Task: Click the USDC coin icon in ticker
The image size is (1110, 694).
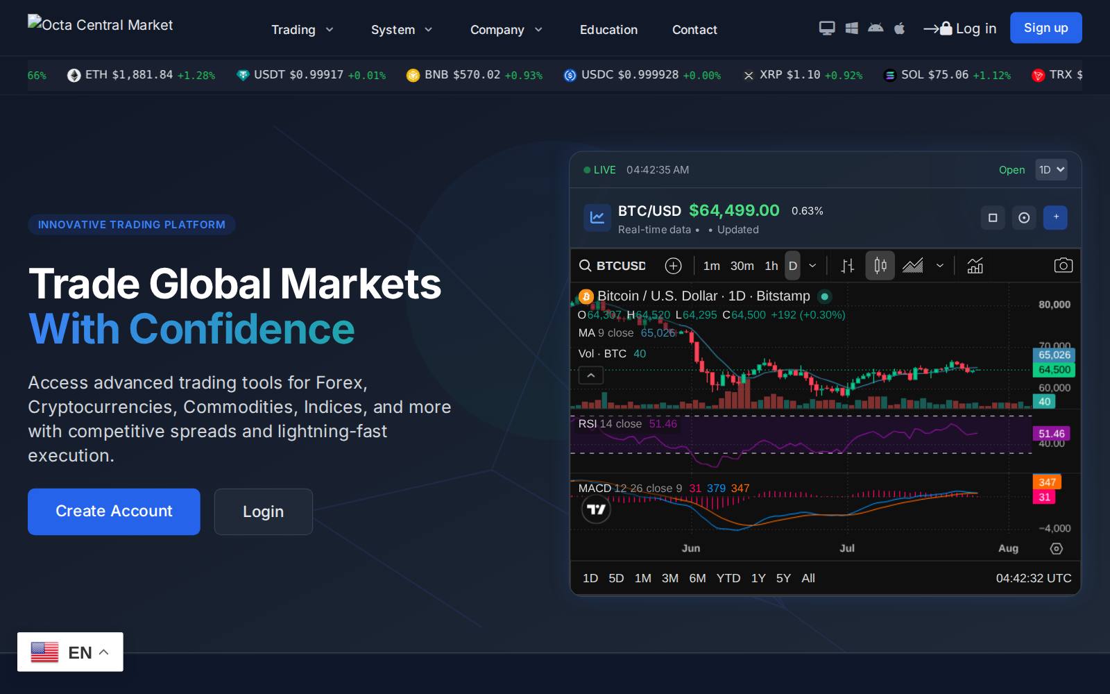Action: tap(570, 75)
